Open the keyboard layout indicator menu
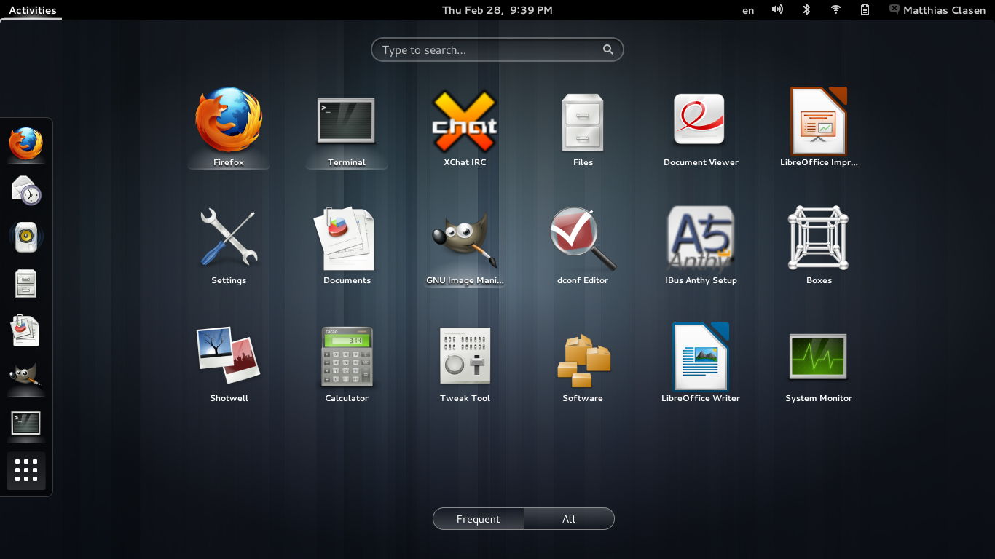Image resolution: width=995 pixels, height=559 pixels. 747,9
